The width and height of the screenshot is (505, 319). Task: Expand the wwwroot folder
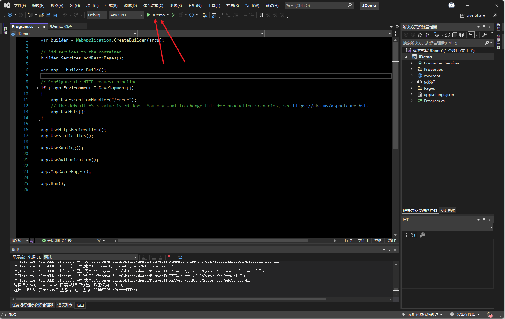(411, 76)
